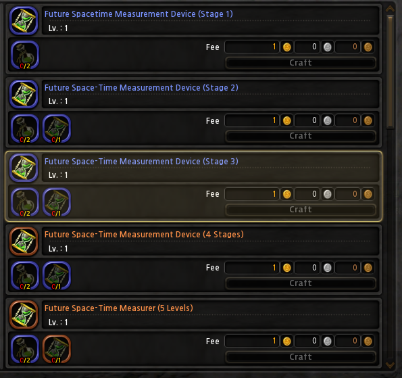Click the recipe list scrollbar thumb

tap(391, 71)
